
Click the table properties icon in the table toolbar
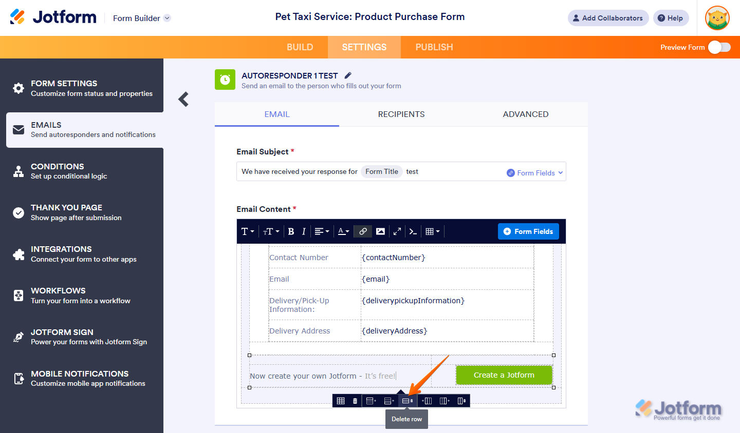pos(341,401)
